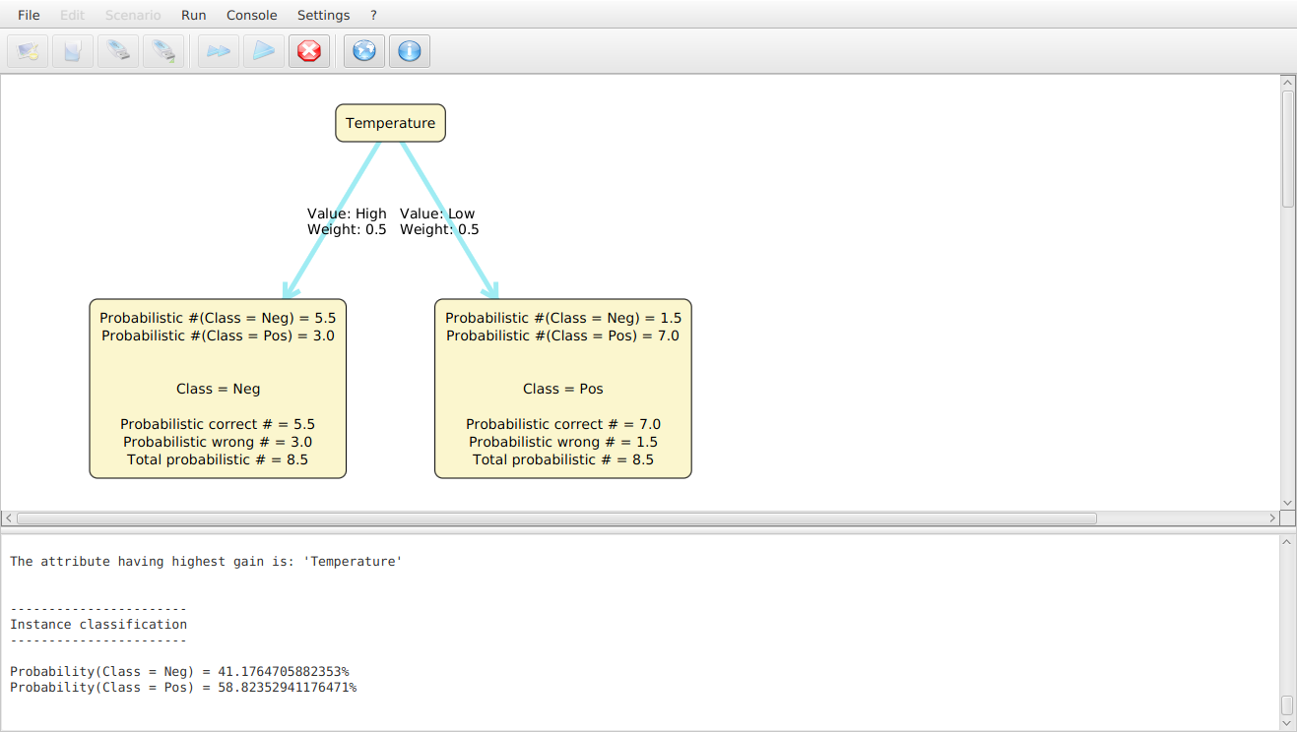Click the tree view's scroll left arrow
Screen dimensions: 1297x732
point(9,518)
